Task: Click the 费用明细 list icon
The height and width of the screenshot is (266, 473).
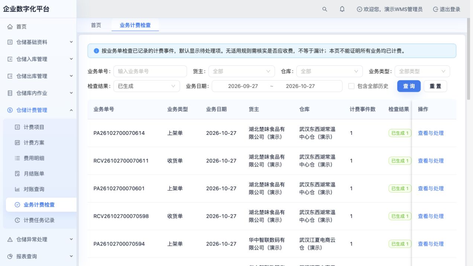Action: tap(17, 158)
